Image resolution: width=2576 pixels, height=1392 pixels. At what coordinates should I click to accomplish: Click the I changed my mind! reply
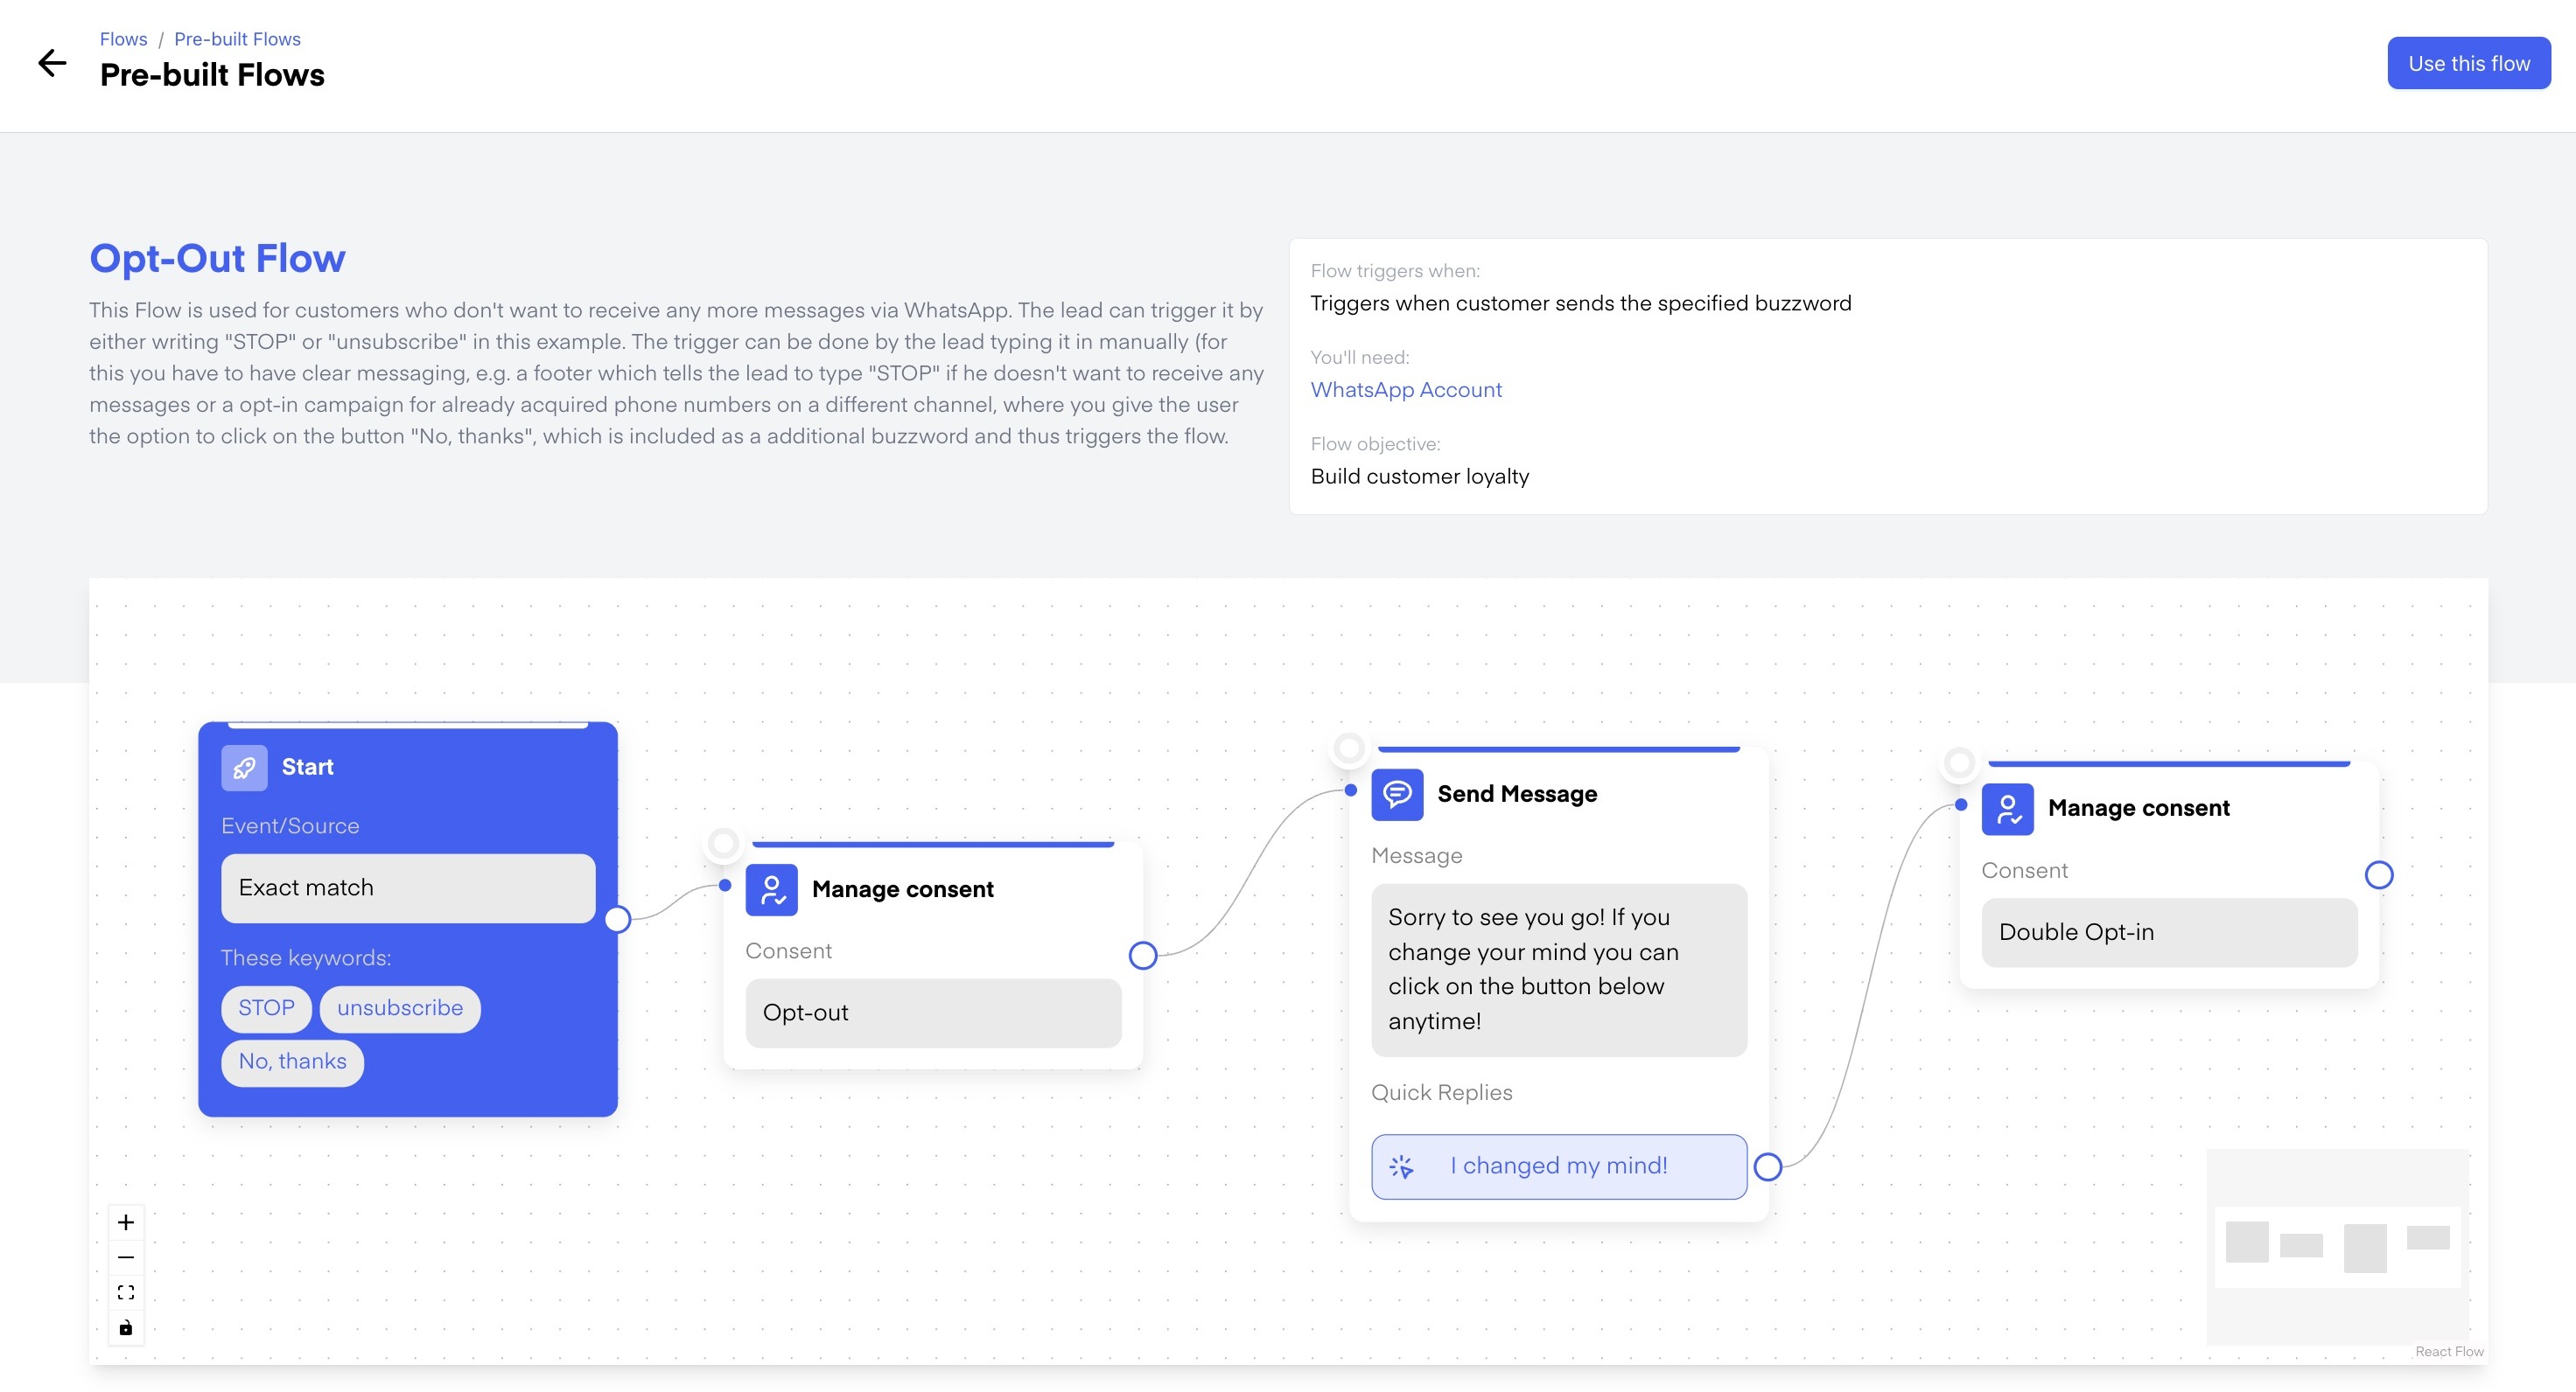coord(1558,1166)
